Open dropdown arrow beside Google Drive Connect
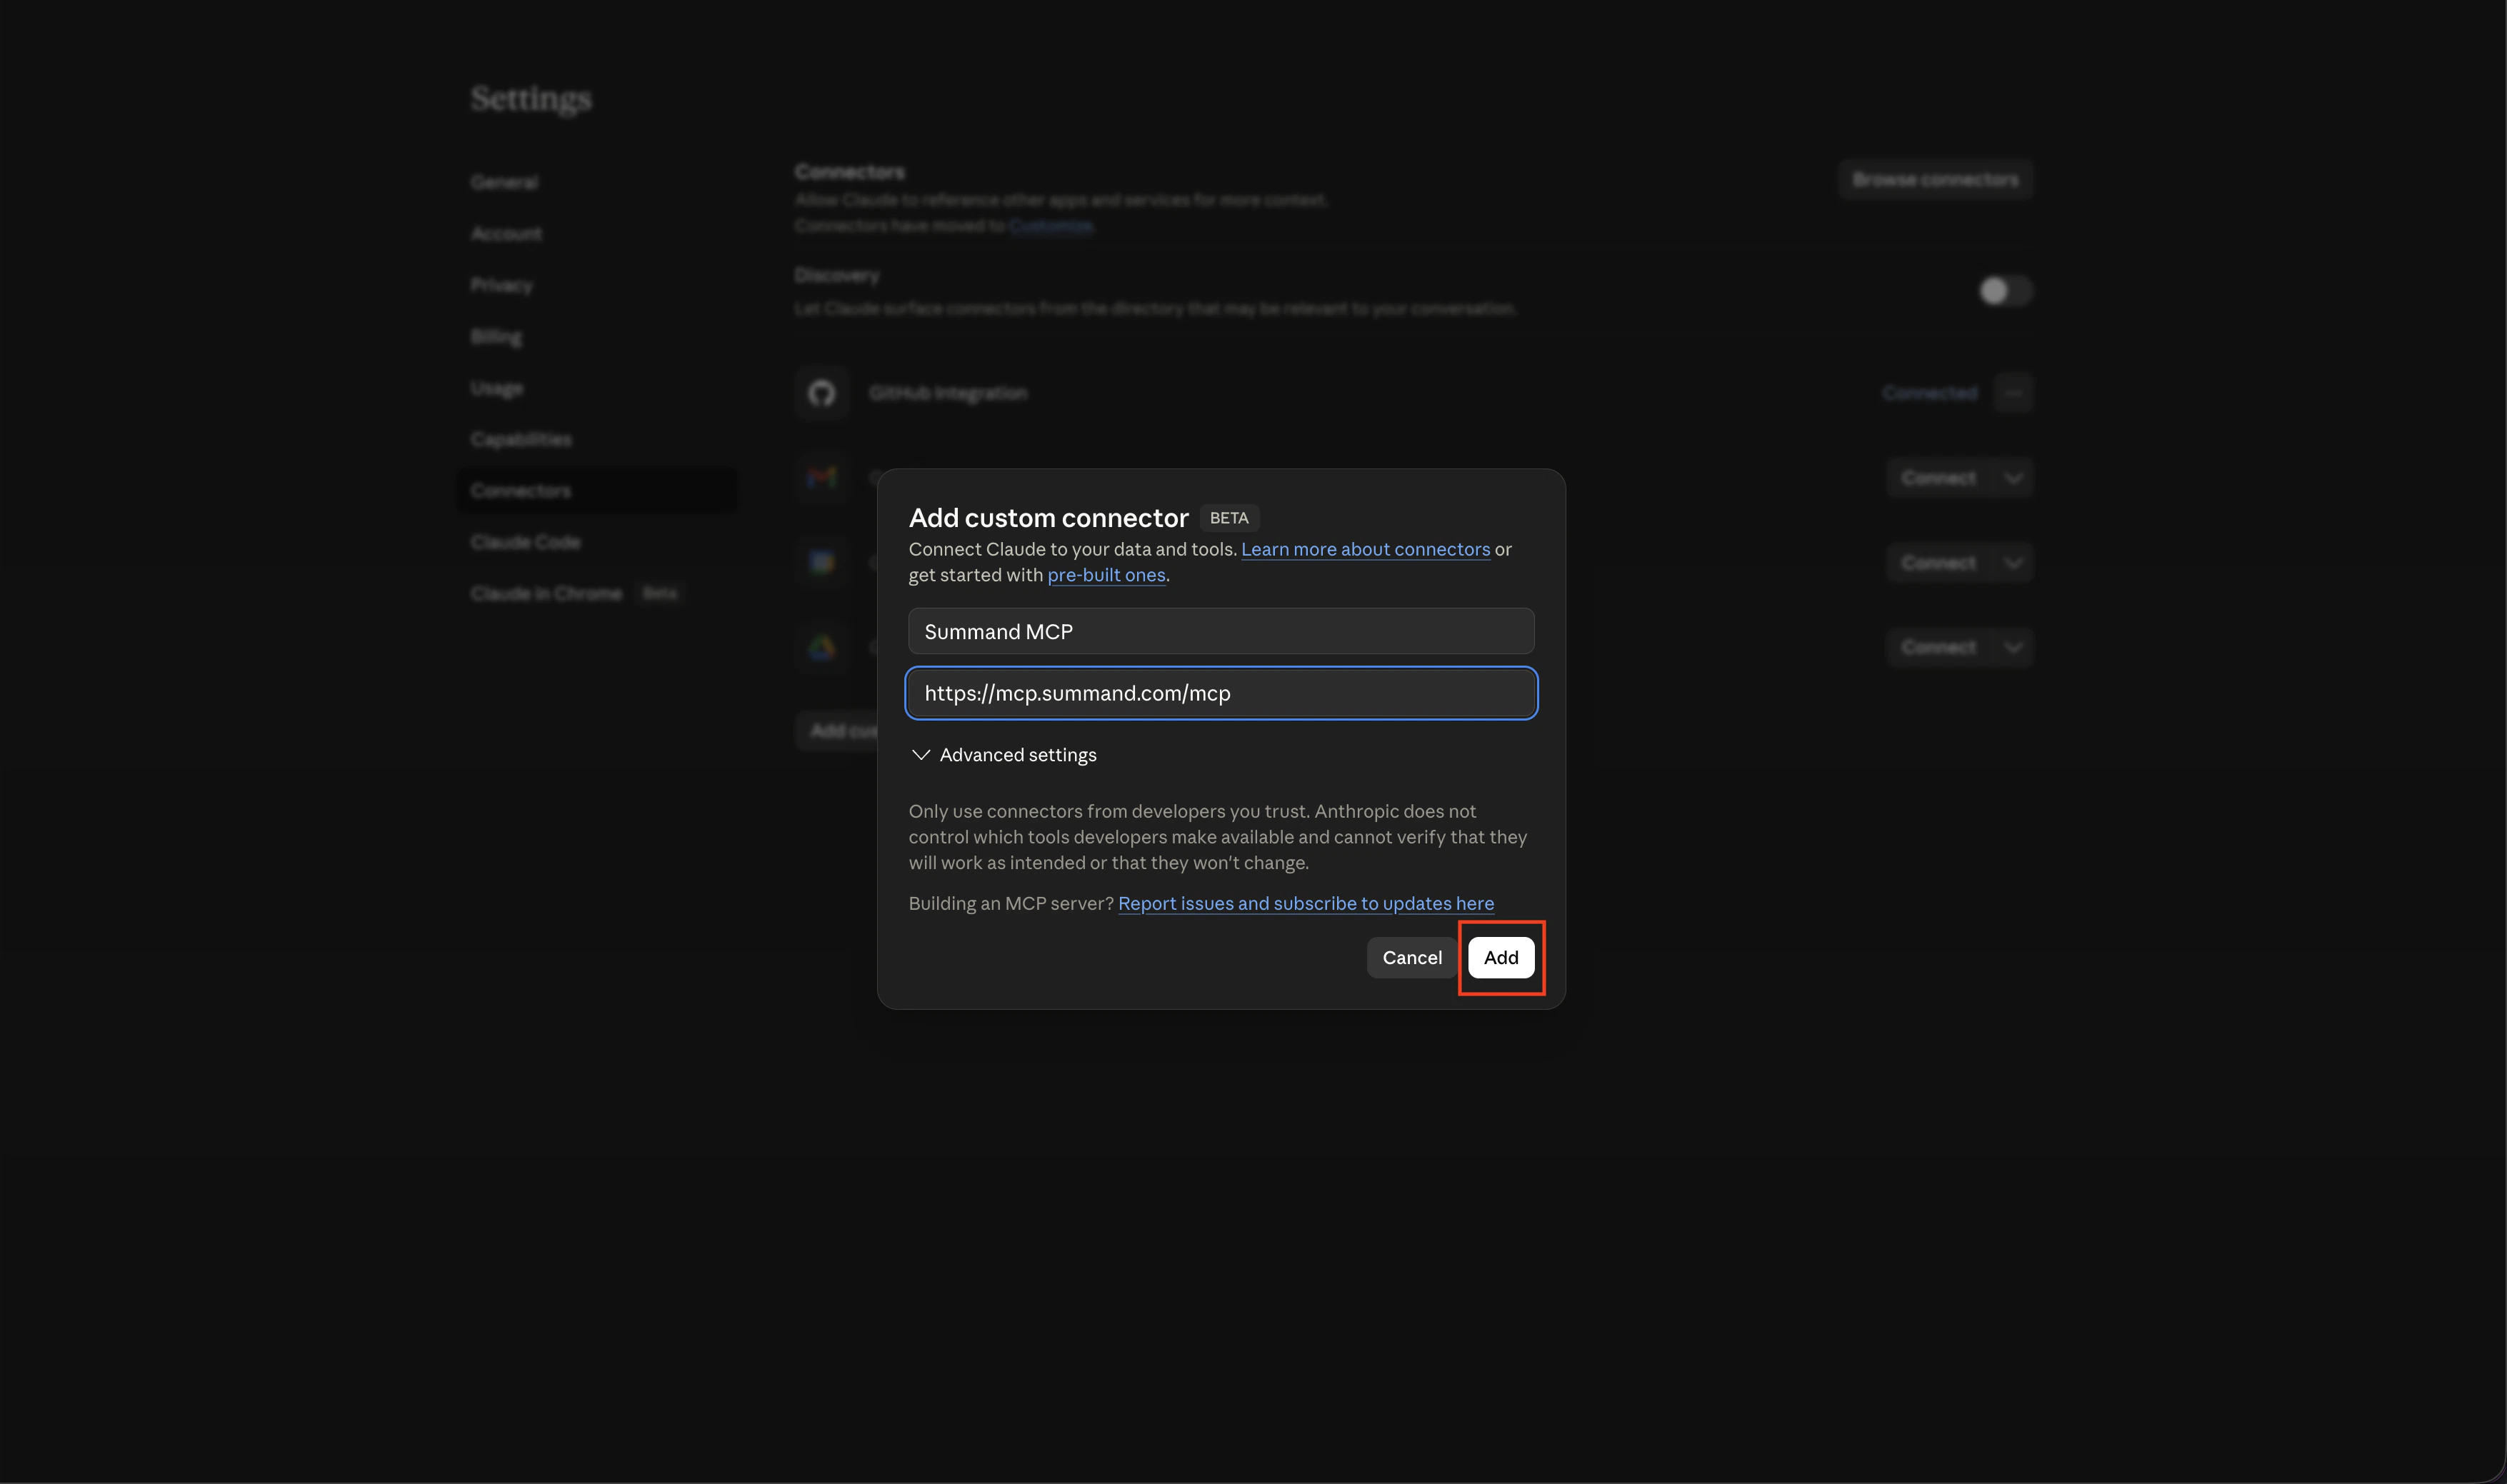Viewport: 2507px width, 1484px height. coord(2013,647)
